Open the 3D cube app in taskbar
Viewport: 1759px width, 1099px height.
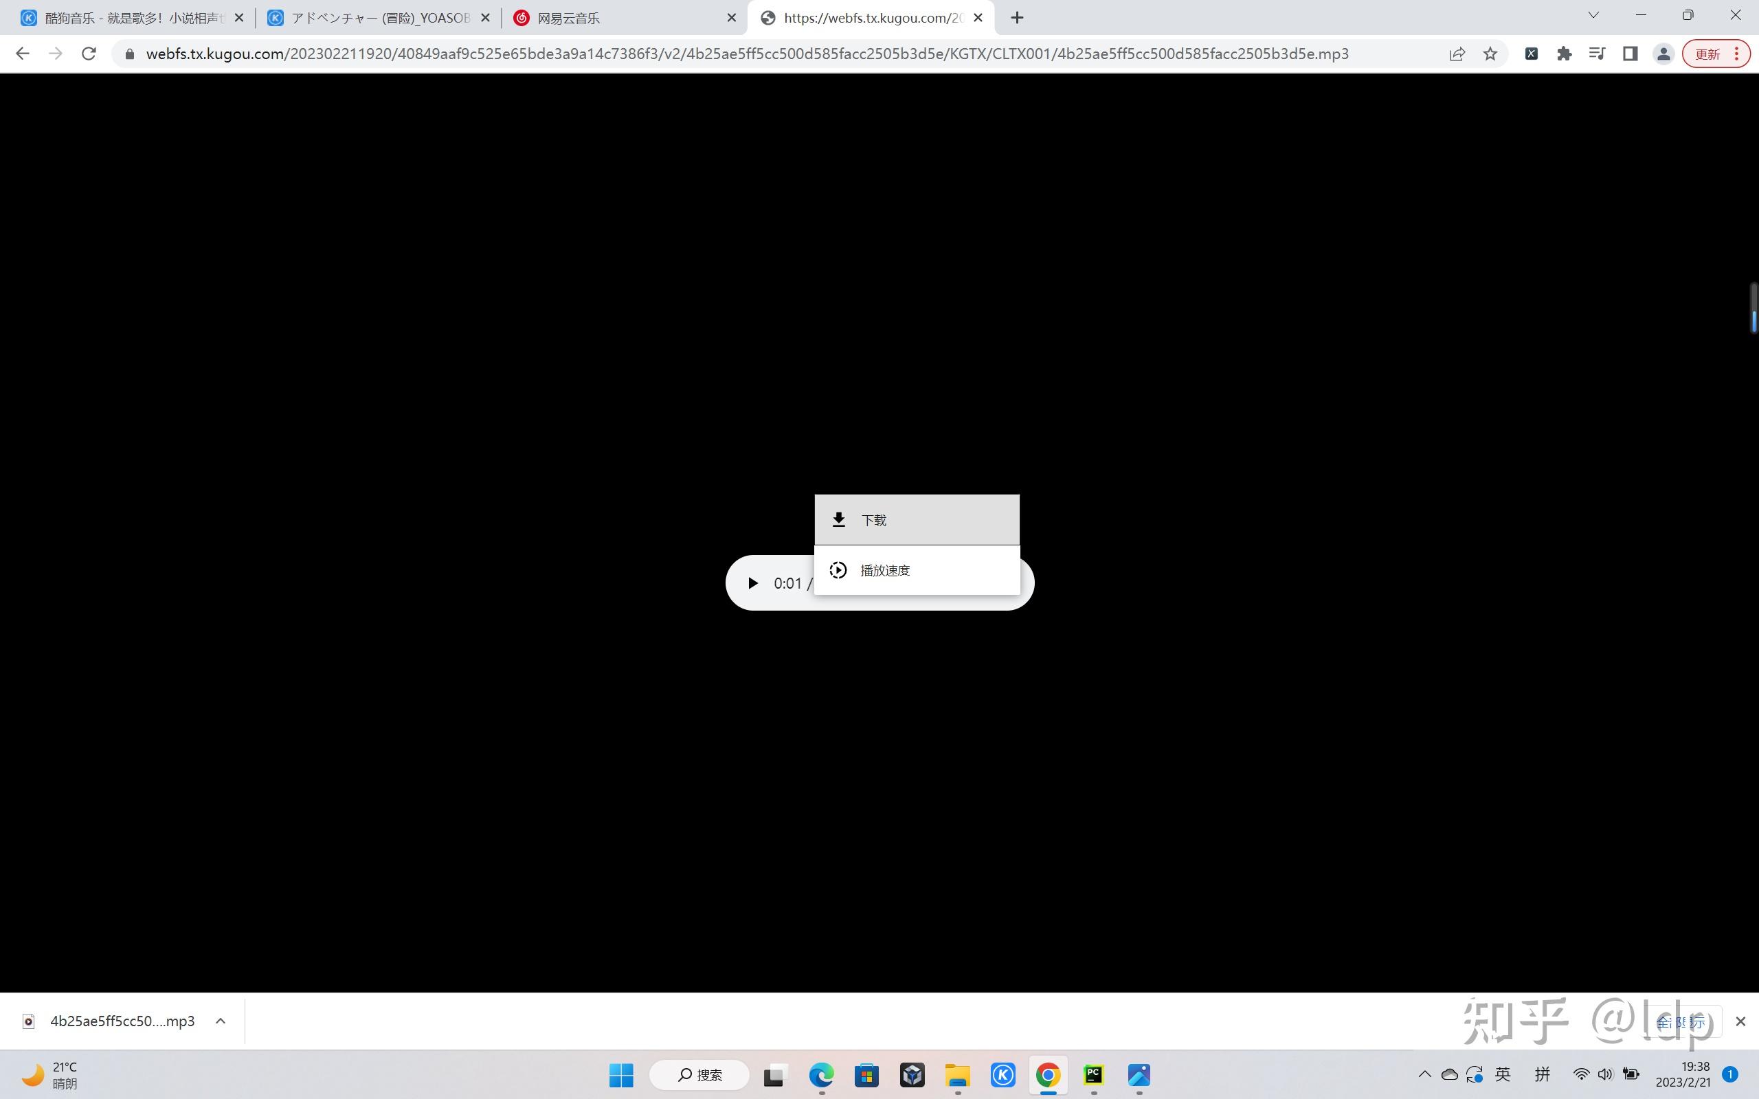click(x=912, y=1075)
